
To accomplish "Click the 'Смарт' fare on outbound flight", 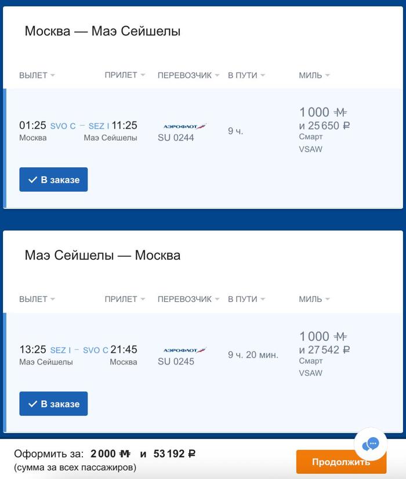I will tap(311, 137).
